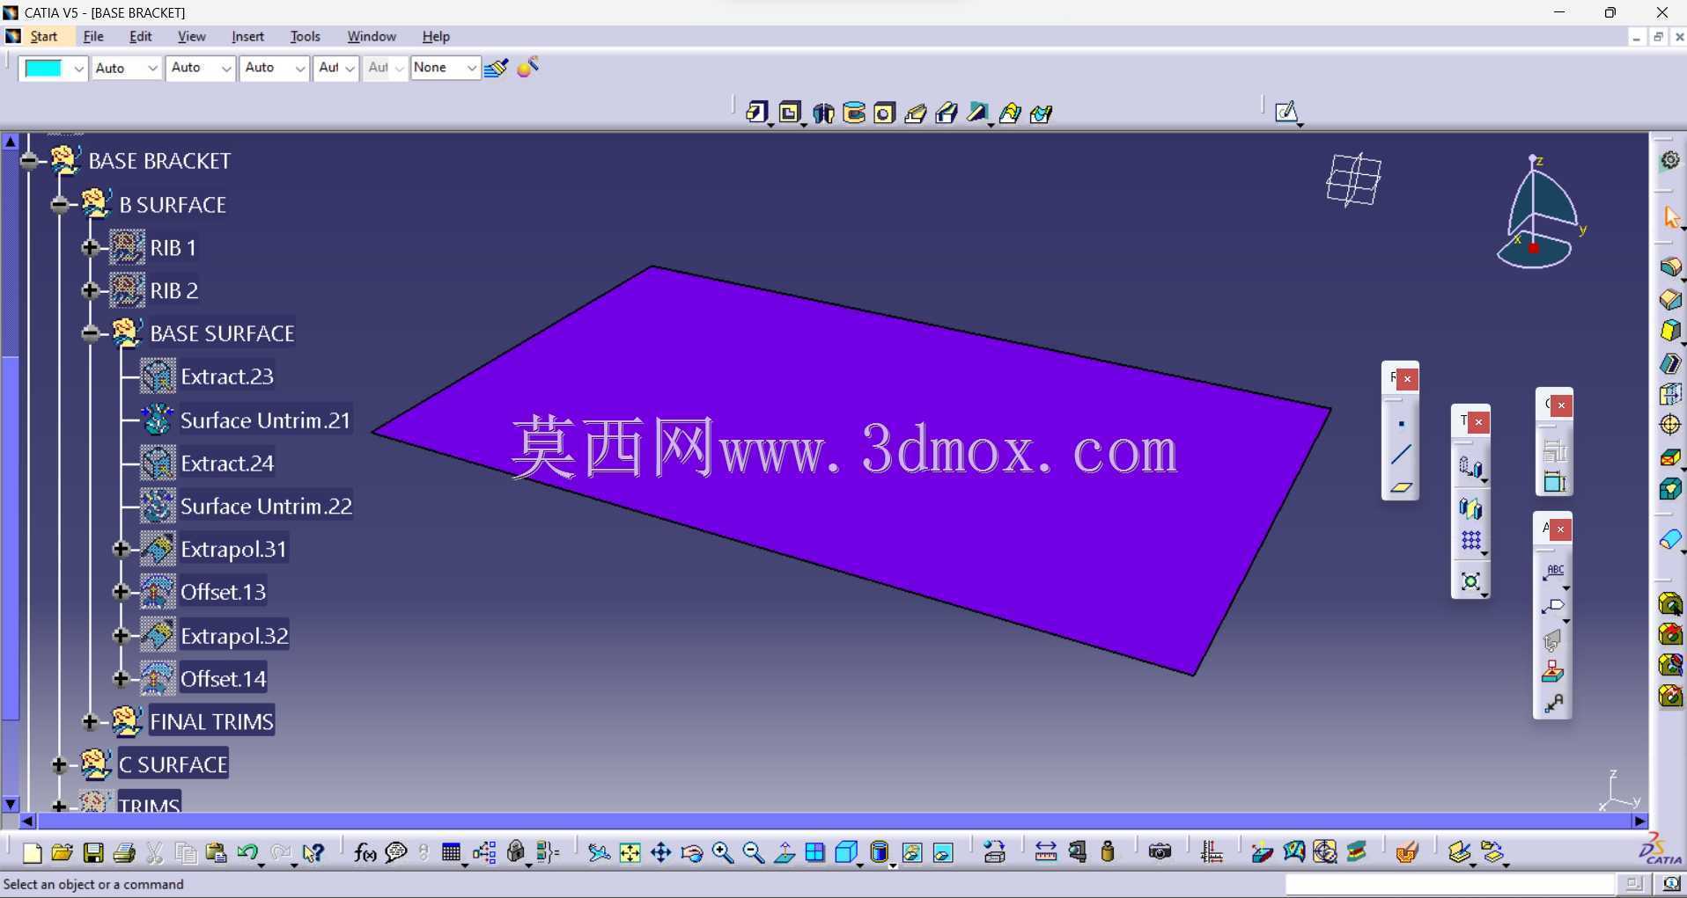Create a Line from floating toolbar
1687x898 pixels.
click(x=1401, y=455)
